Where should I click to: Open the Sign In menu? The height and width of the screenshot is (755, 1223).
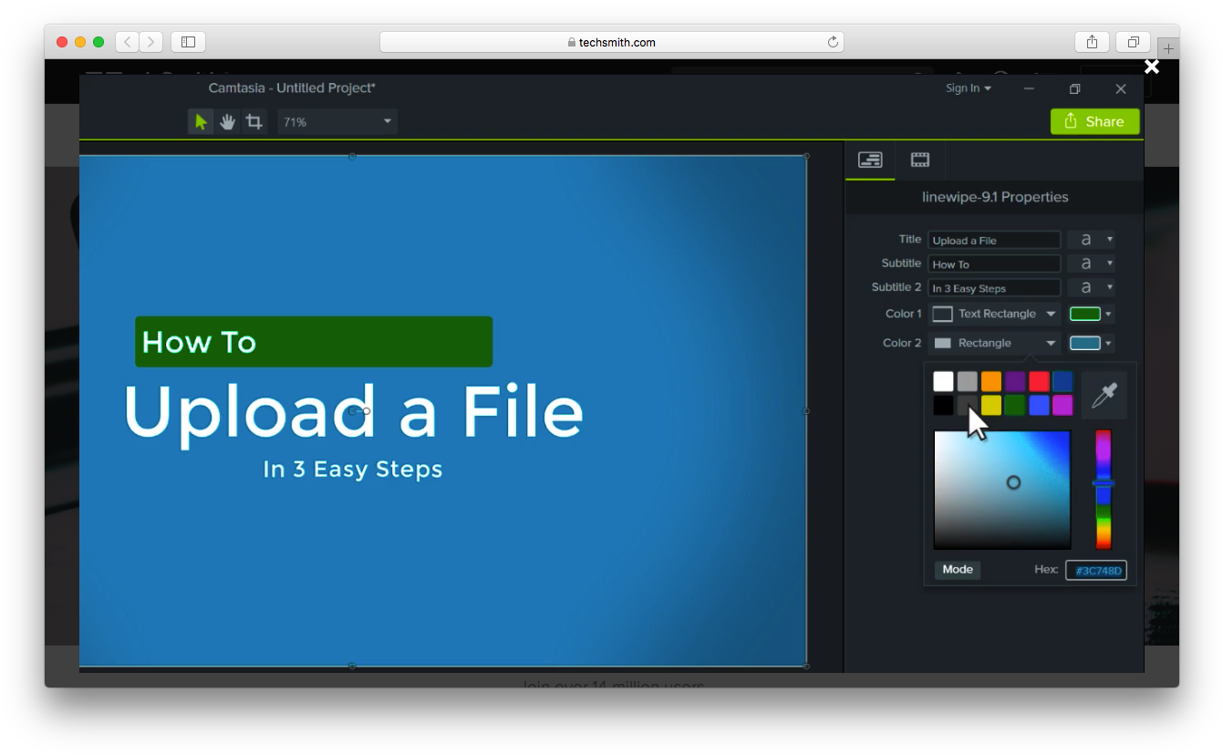tap(968, 88)
